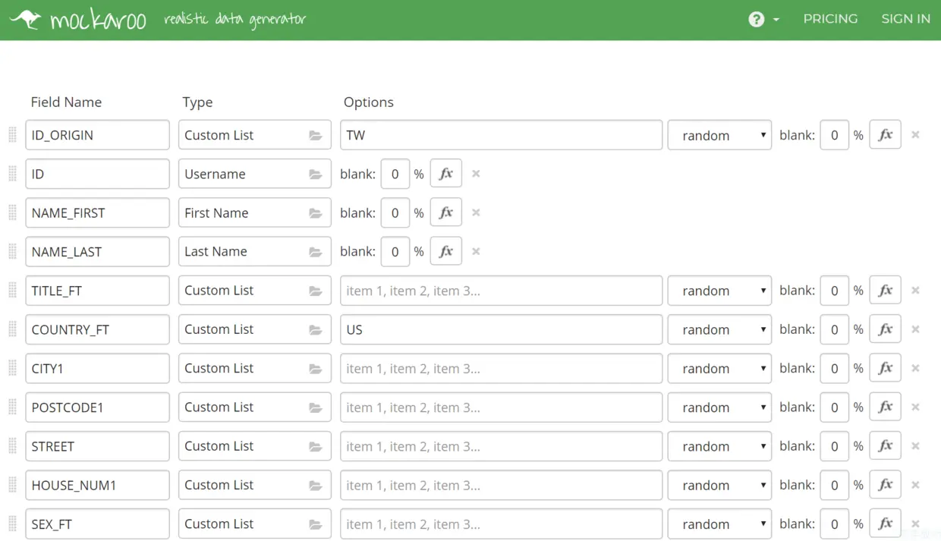941x541 pixels.
Task: Click the Username type button for ID
Action: 254,174
